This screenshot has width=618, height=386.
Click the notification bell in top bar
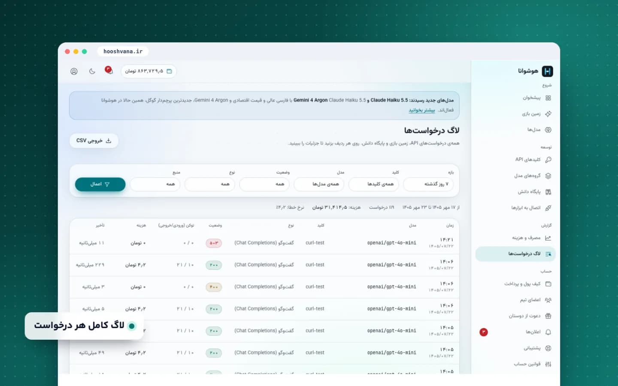coord(109,71)
